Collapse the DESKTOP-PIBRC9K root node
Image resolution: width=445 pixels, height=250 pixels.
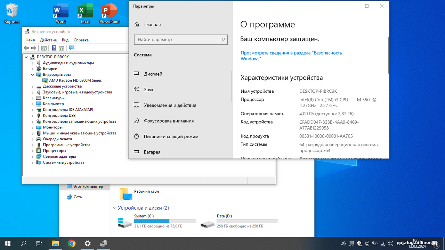[x=26, y=57]
